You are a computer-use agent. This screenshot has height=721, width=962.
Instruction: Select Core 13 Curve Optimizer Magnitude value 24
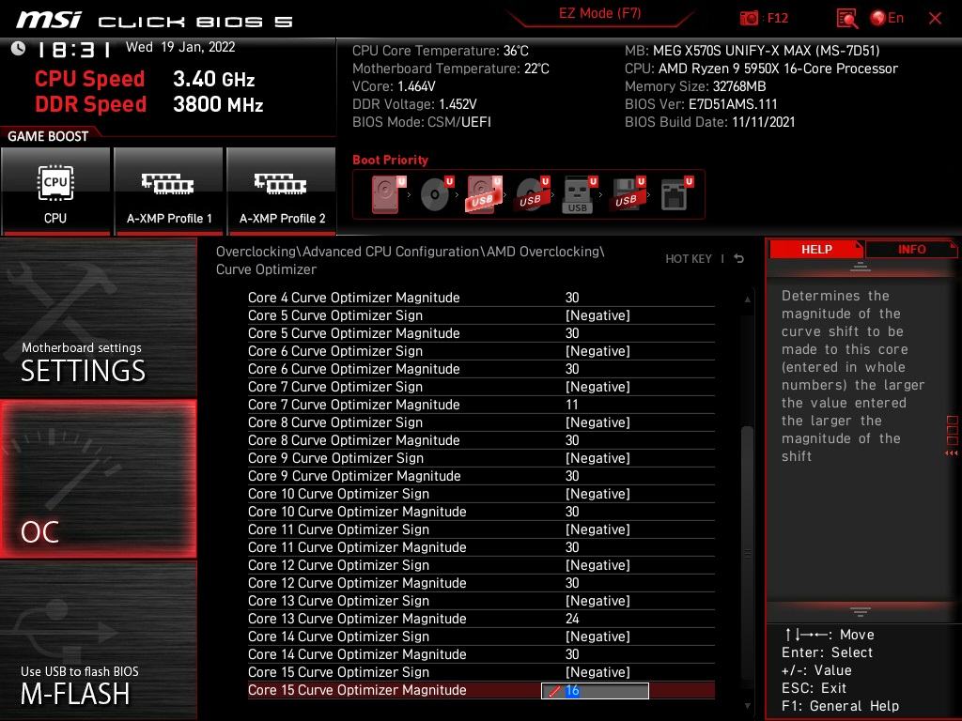572,619
